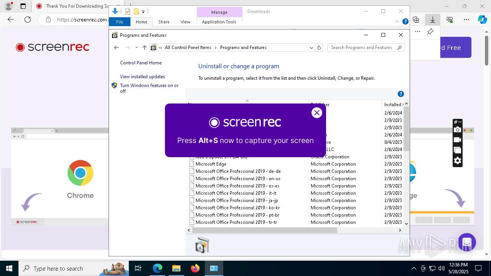
Task: Take a screenshot with ScreenRec camera icon
Action: click(457, 130)
